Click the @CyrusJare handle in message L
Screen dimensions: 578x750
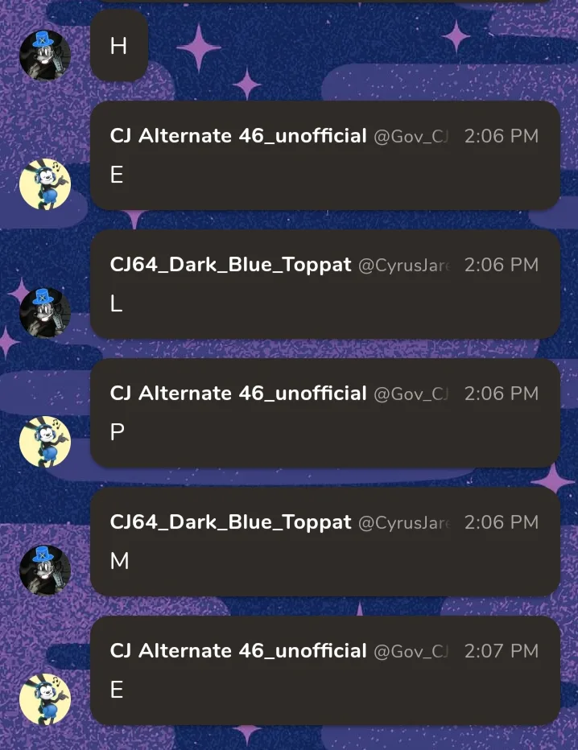(x=404, y=266)
